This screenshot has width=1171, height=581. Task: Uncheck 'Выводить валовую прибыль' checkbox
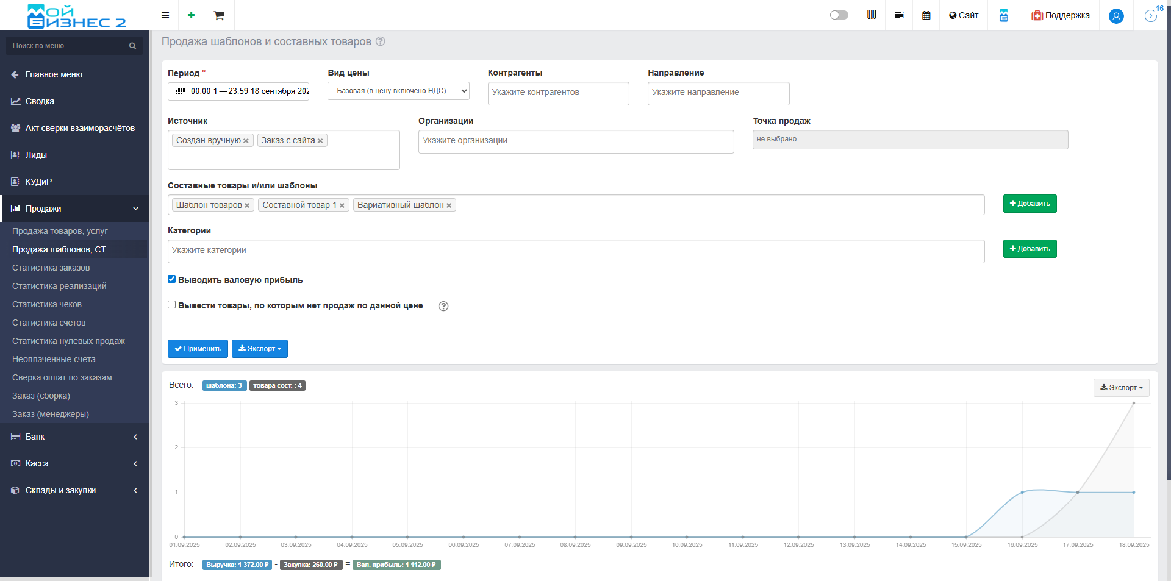click(x=172, y=279)
